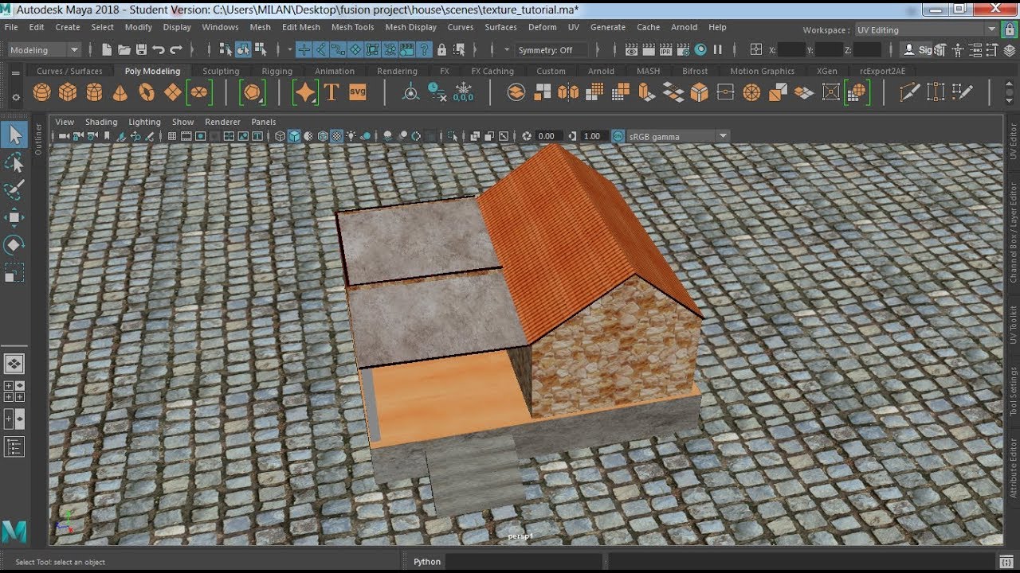
Task: Import SVG using the svg shelf icon
Action: coord(358,92)
